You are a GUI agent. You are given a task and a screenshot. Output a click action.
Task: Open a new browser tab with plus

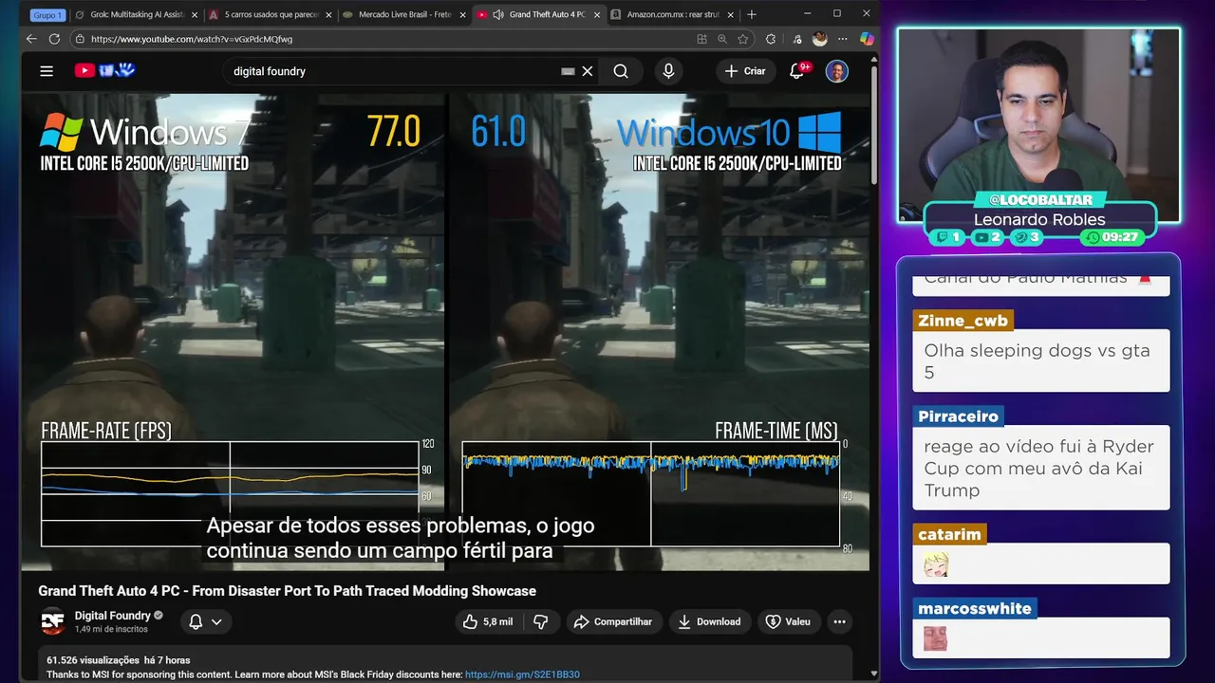(752, 14)
